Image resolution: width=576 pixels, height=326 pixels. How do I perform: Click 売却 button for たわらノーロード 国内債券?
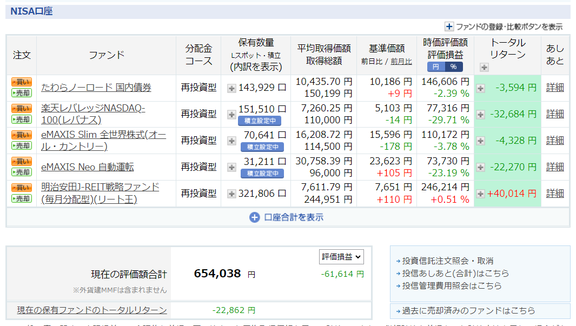[x=22, y=93]
